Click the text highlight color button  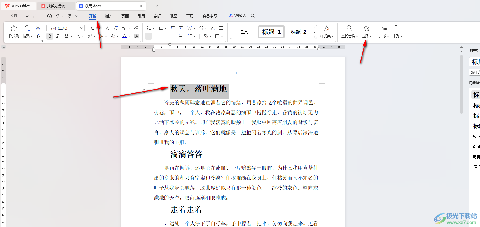point(113,36)
